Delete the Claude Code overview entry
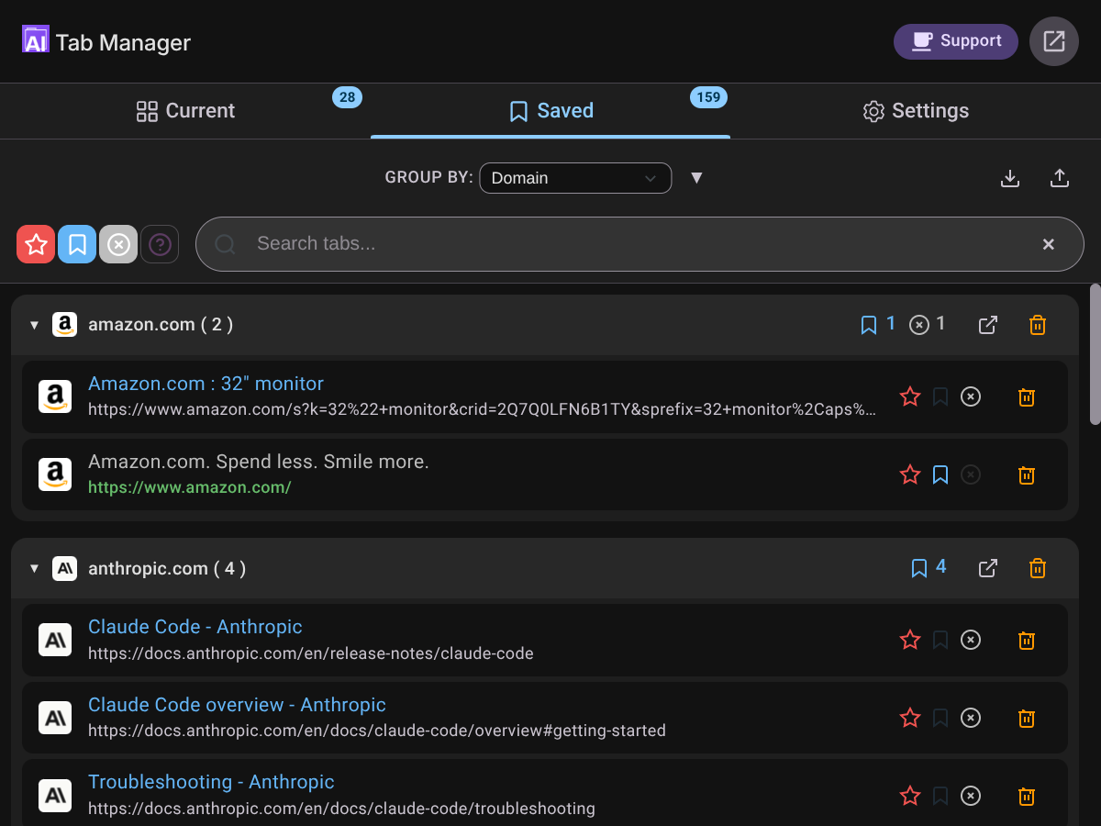The width and height of the screenshot is (1101, 826). [x=1027, y=718]
